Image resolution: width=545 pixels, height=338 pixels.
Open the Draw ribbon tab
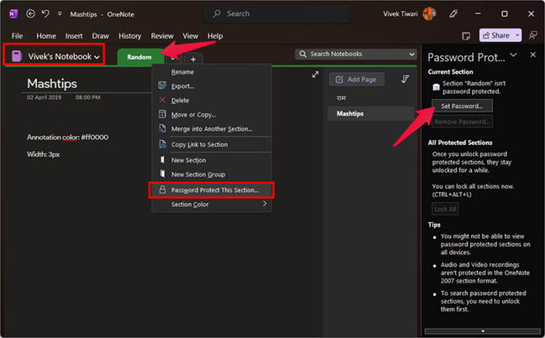(x=100, y=36)
